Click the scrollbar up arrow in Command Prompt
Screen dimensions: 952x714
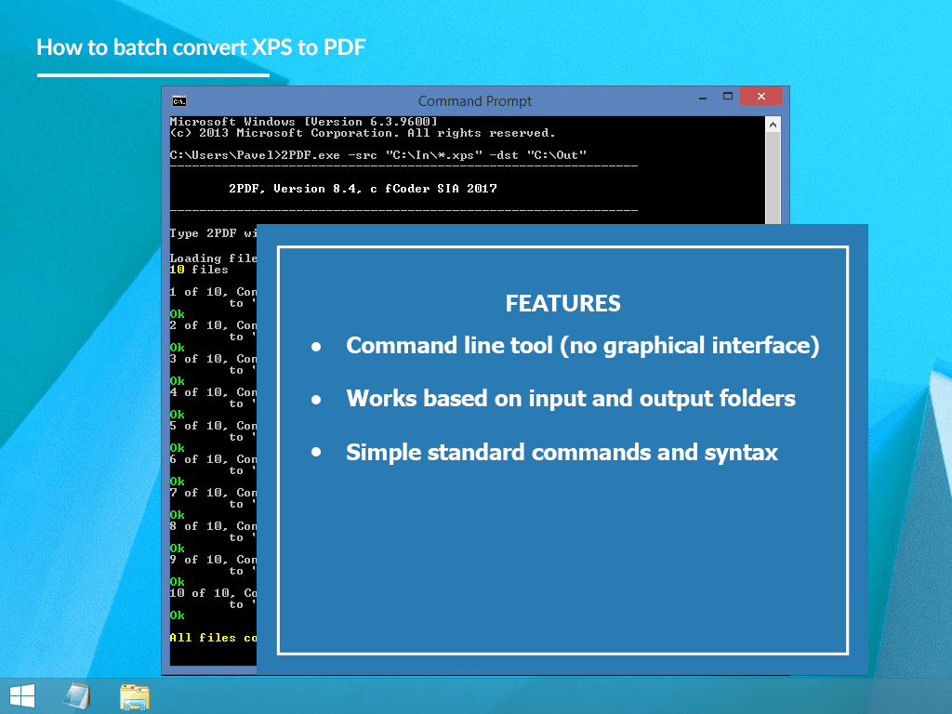click(773, 125)
